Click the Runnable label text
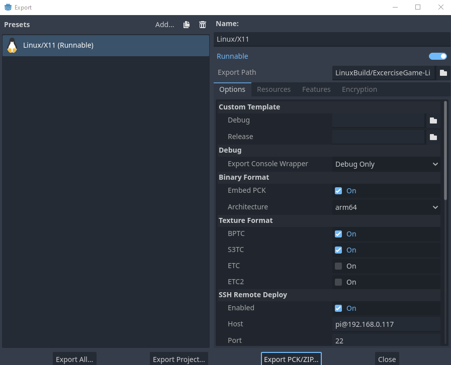This screenshot has width=451, height=365. coord(232,56)
